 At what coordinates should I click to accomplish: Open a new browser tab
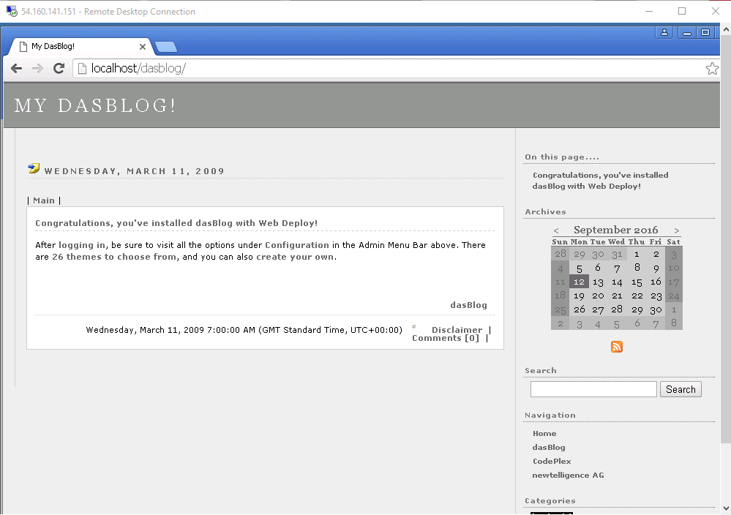pyautogui.click(x=166, y=48)
